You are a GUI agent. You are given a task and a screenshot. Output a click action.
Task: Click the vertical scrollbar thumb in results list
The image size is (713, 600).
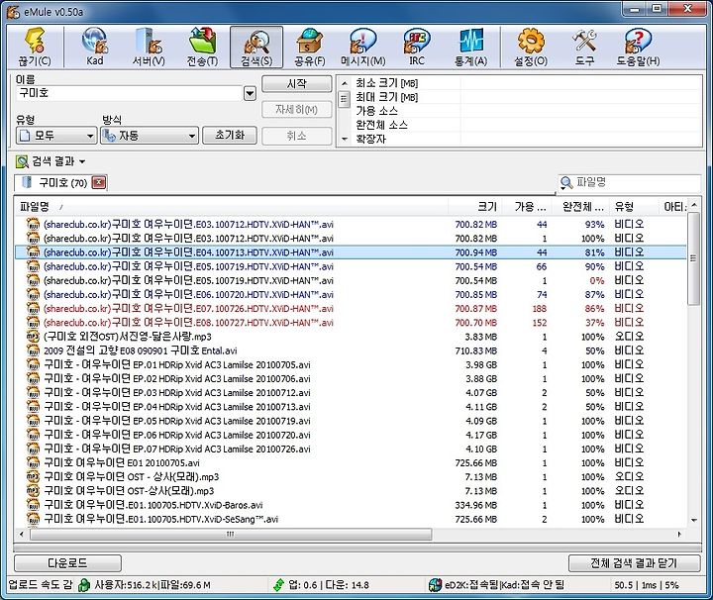point(693,259)
